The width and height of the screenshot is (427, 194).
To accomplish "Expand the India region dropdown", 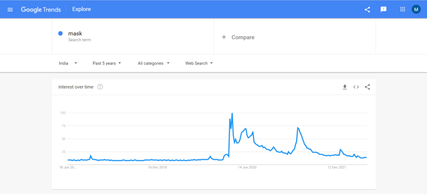I will pos(68,63).
